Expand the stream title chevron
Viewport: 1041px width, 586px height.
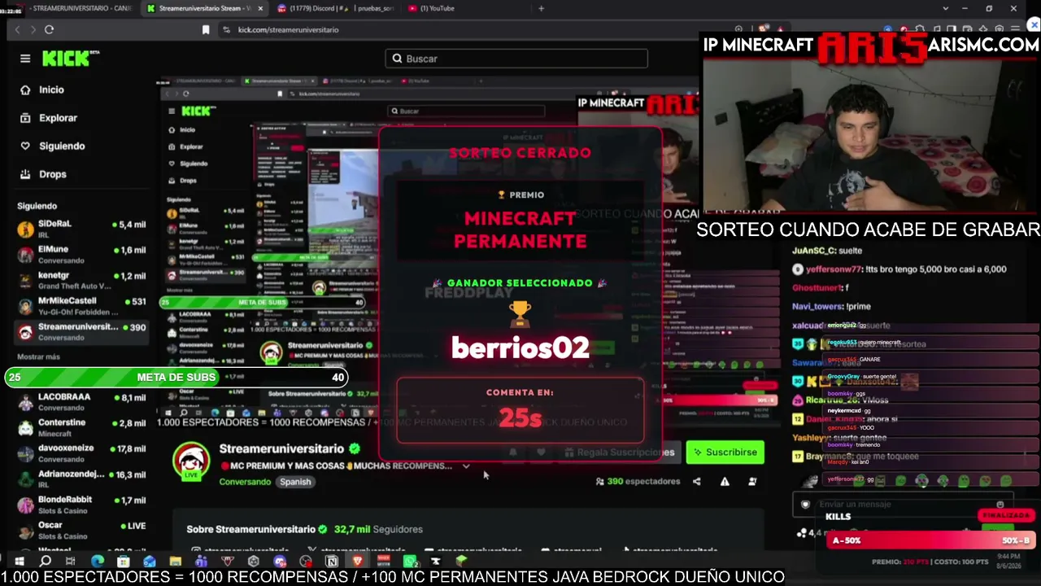pos(466,466)
